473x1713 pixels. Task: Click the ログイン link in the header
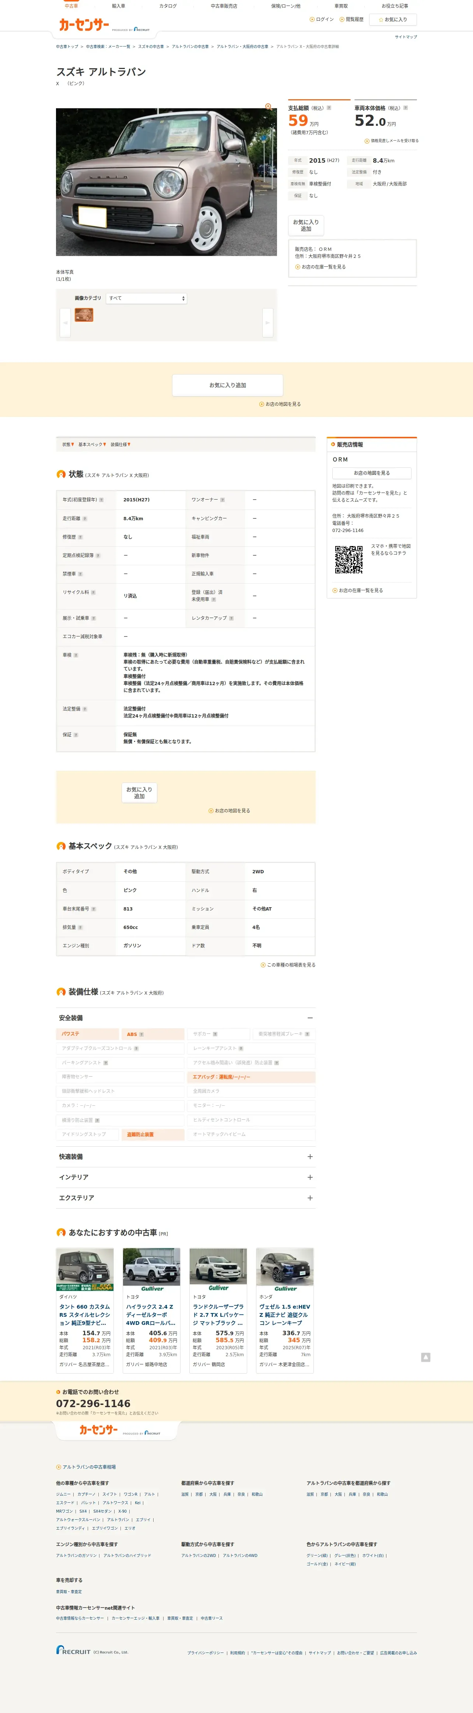point(322,19)
